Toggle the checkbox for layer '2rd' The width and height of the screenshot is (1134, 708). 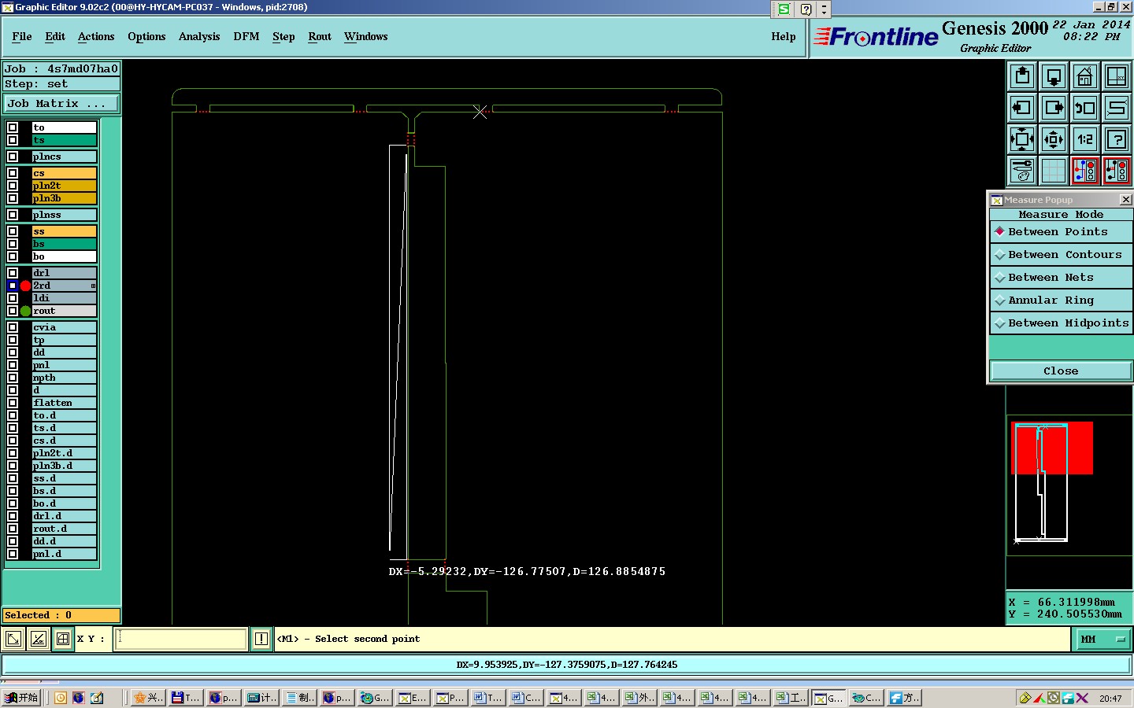click(13, 286)
